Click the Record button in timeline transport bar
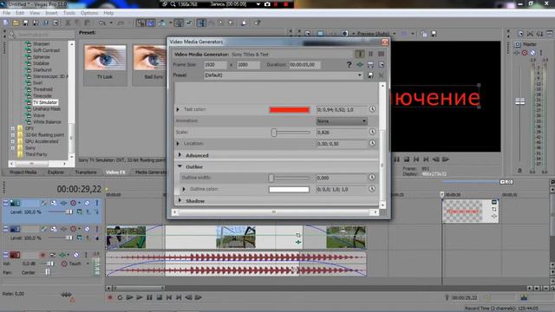This screenshot has height=312, width=555. pyautogui.click(x=110, y=297)
